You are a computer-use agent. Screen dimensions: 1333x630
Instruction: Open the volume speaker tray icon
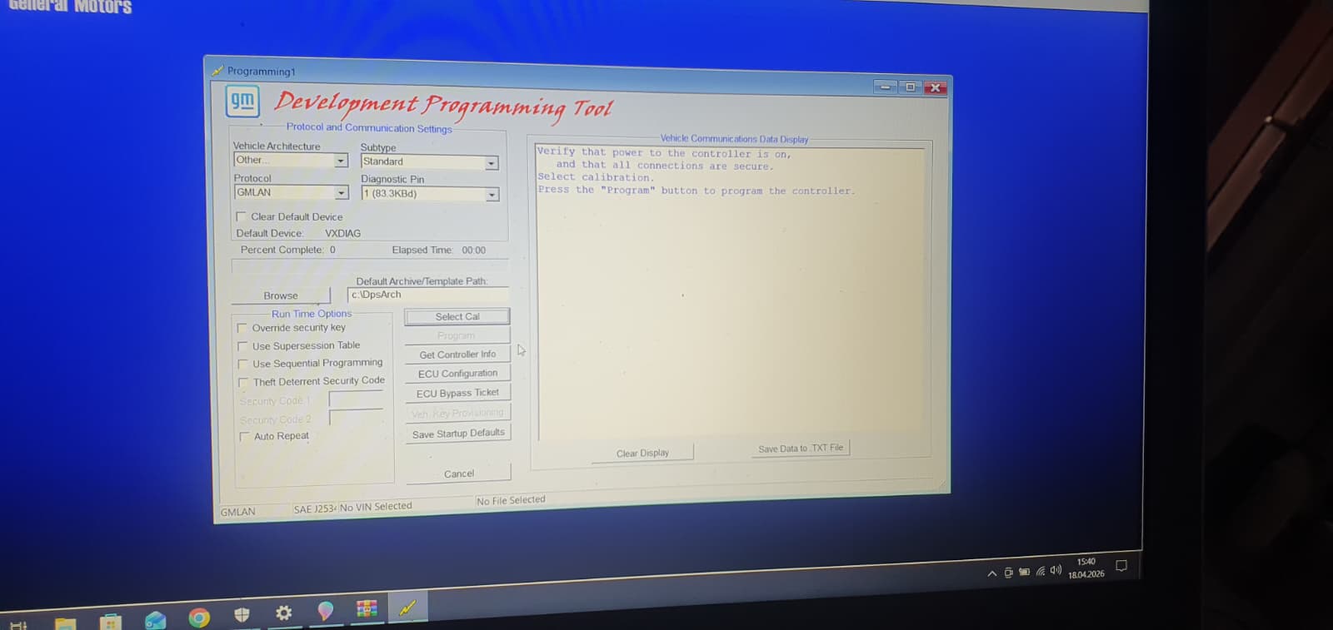pos(1056,571)
